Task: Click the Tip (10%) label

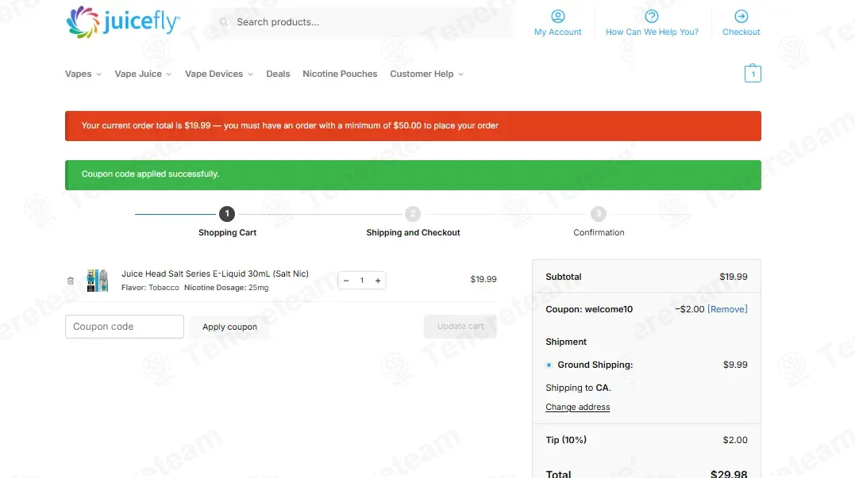Action: pyautogui.click(x=566, y=440)
